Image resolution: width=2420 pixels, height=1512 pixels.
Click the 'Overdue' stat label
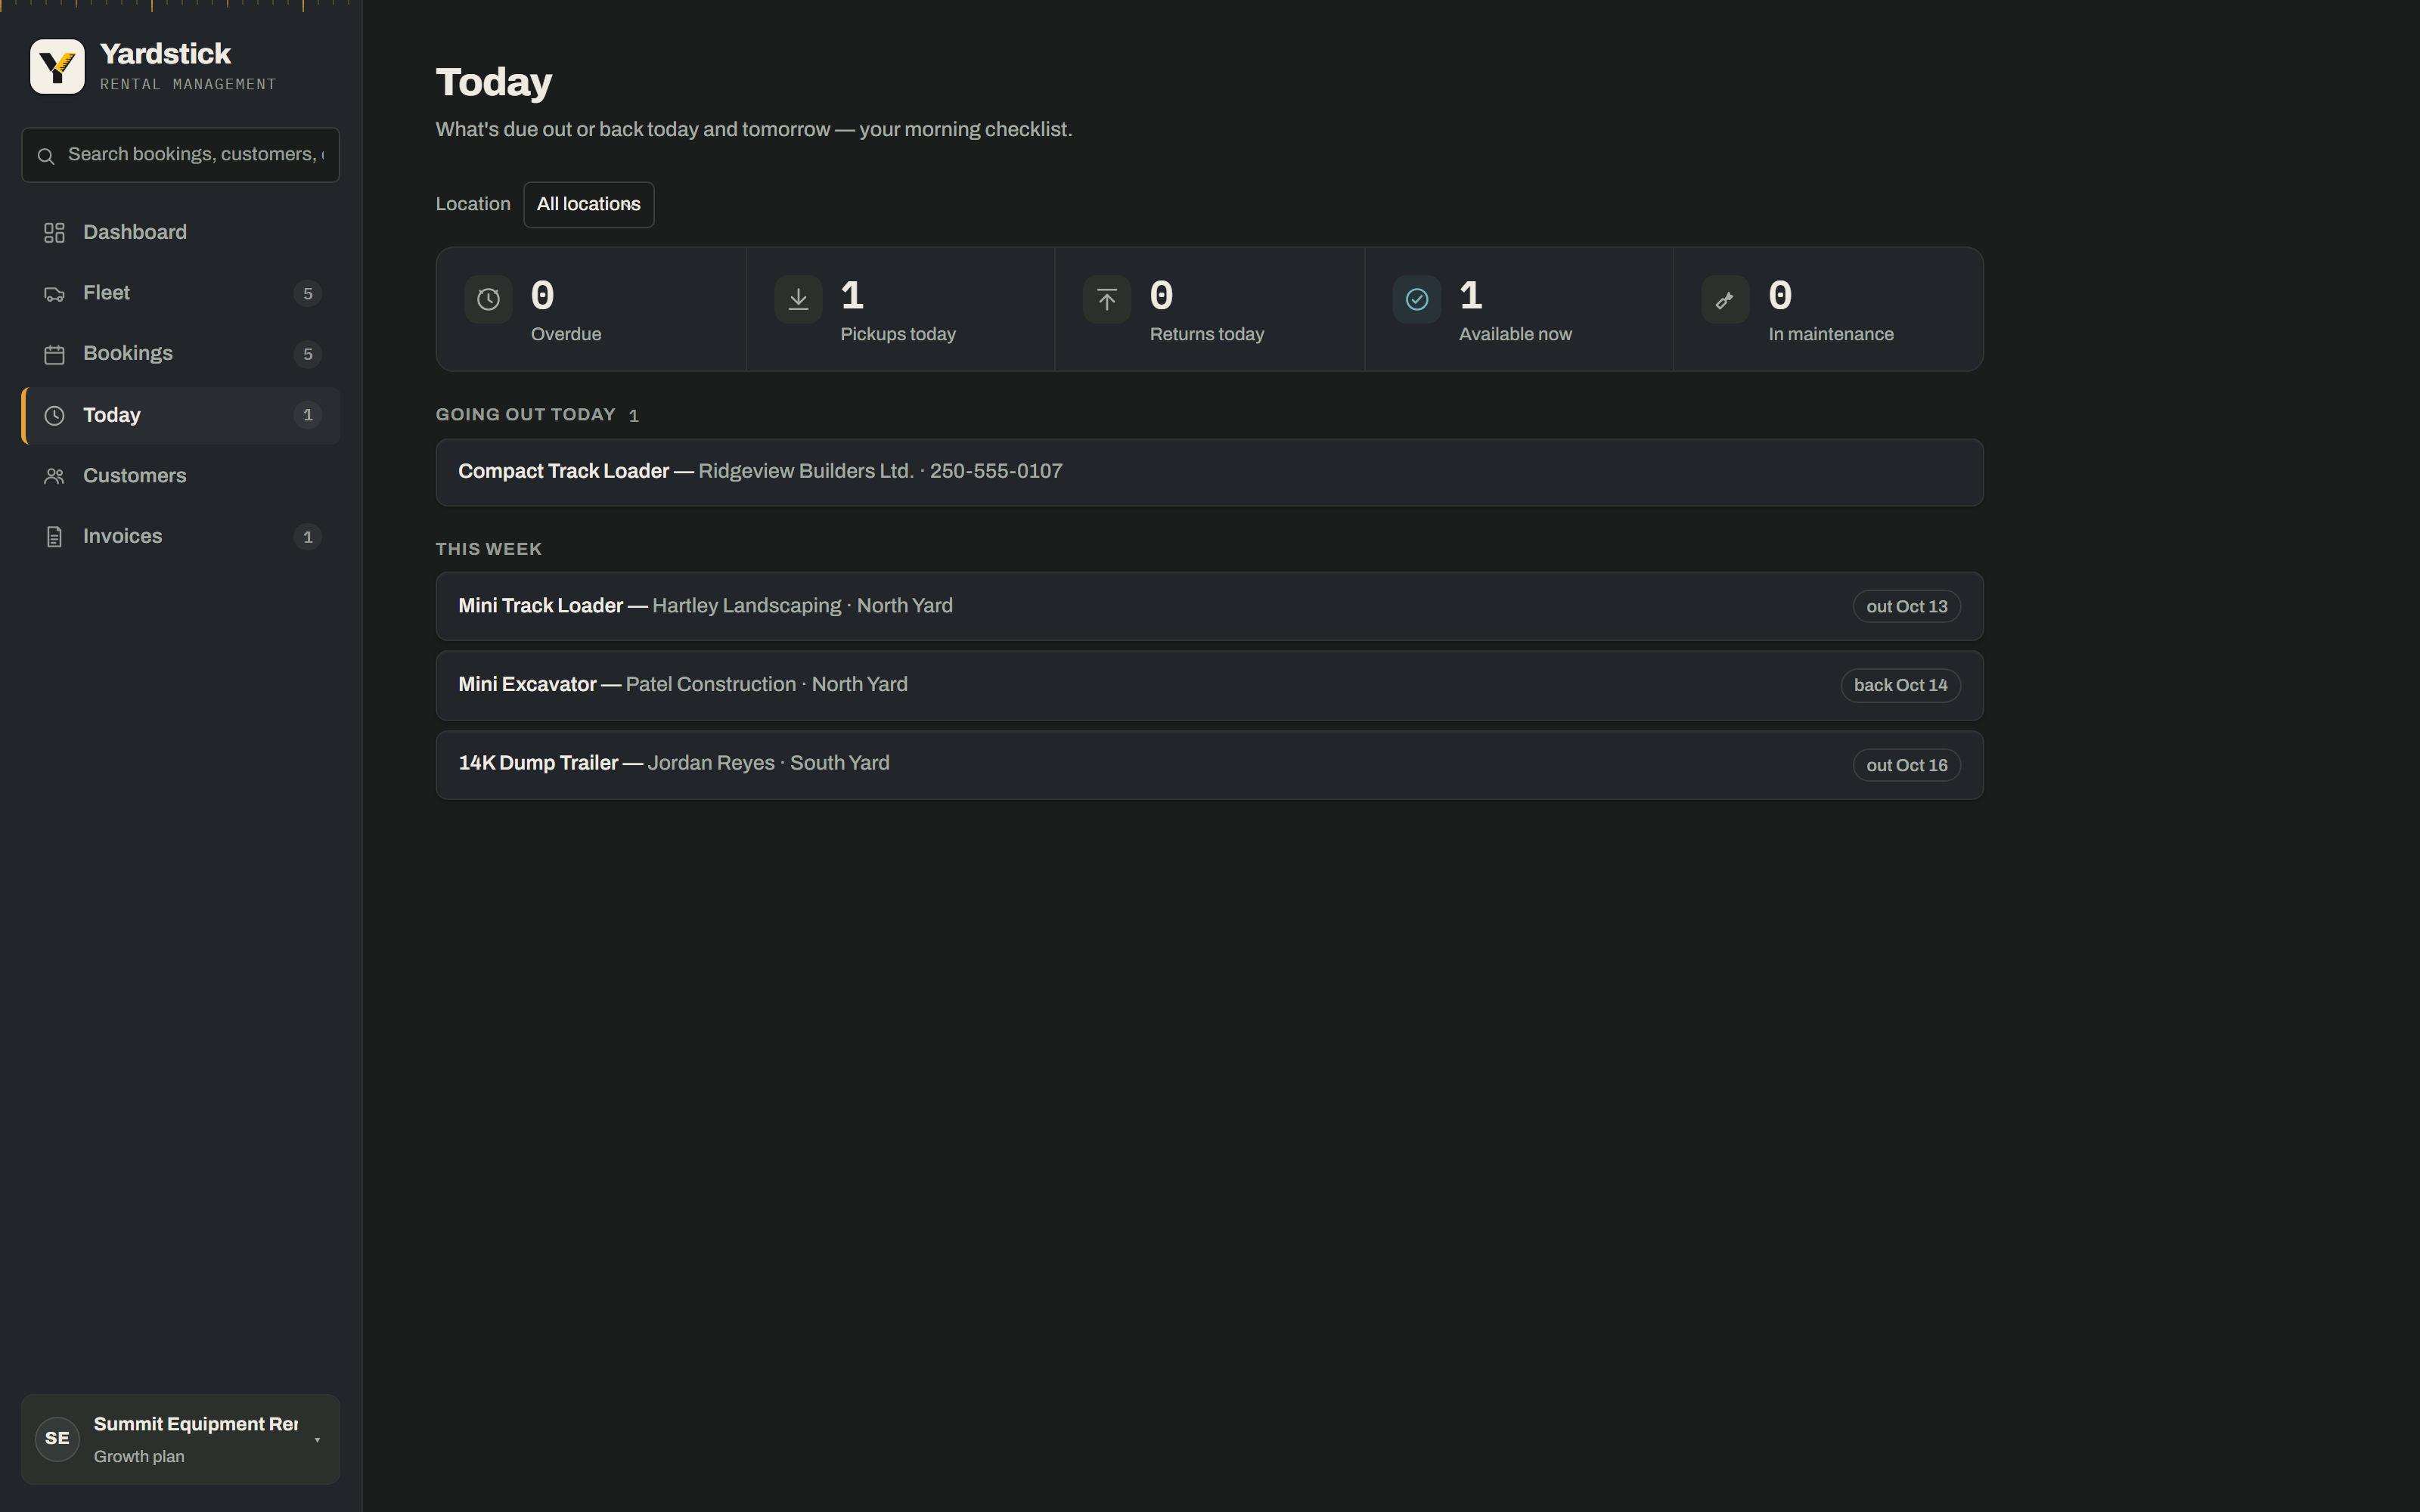coord(566,335)
